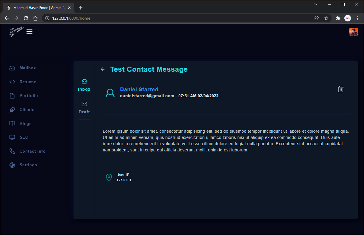Select the Mahmud Hasan Emon Admin tab

(x=39, y=8)
